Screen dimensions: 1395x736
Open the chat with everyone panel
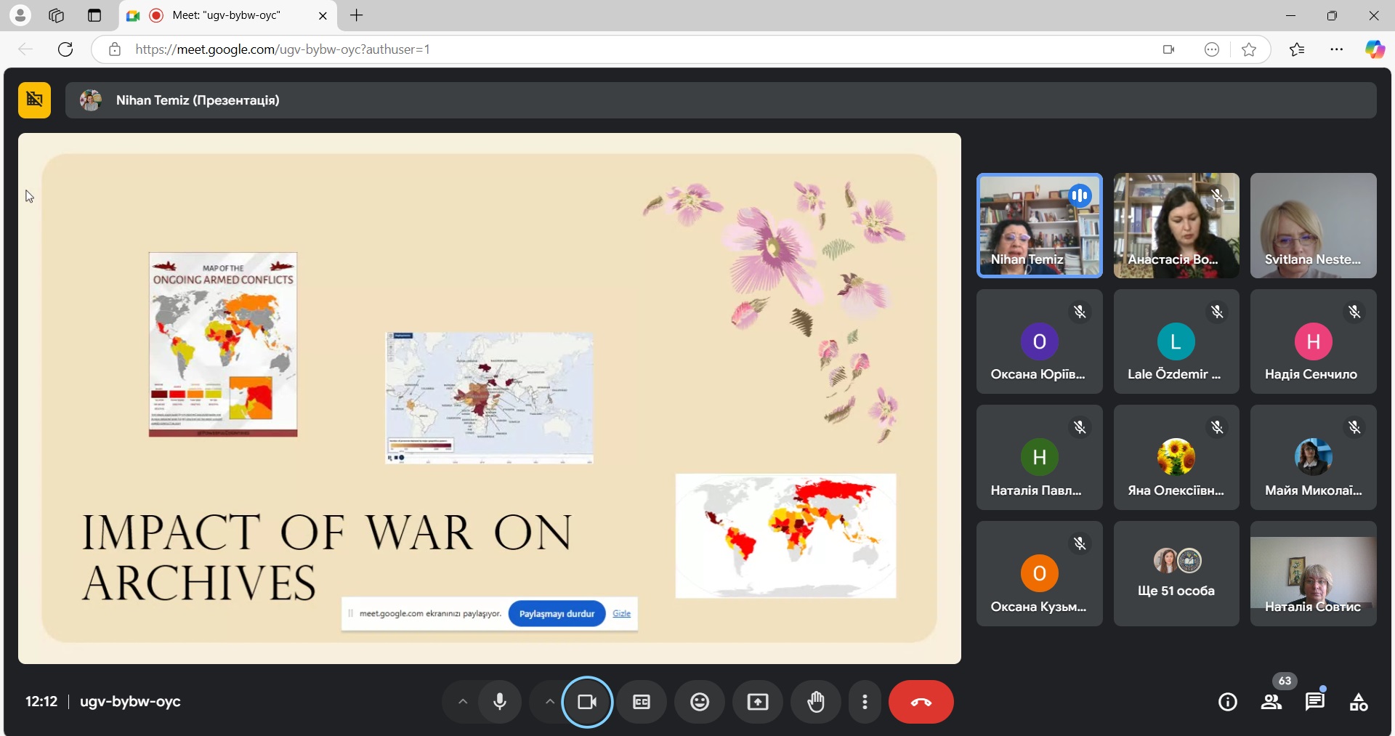[x=1314, y=702]
